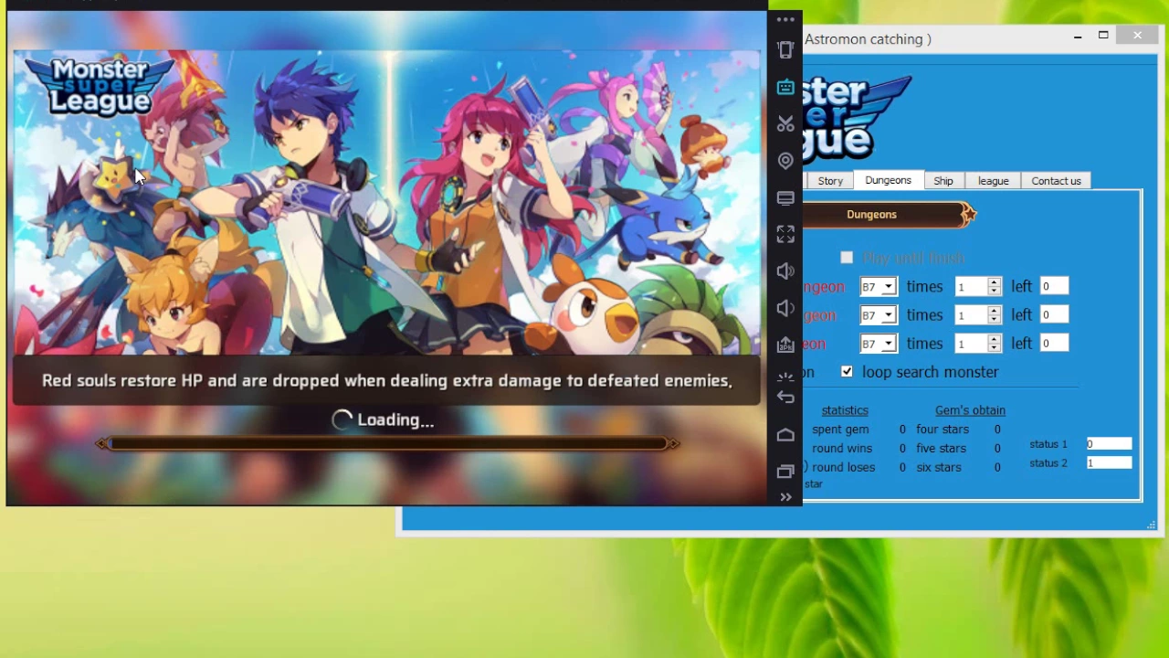
Task: Click the volume up speaker icon
Action: coord(785,271)
